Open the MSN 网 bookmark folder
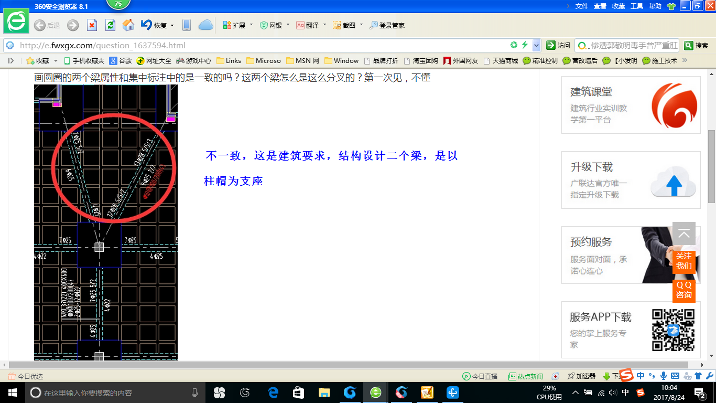 point(303,60)
